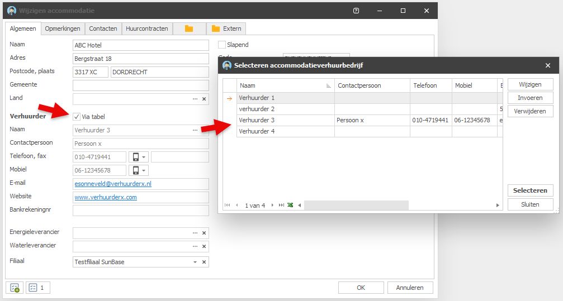
Task: Click the Bankrekeningnr field
Action: [141, 211]
